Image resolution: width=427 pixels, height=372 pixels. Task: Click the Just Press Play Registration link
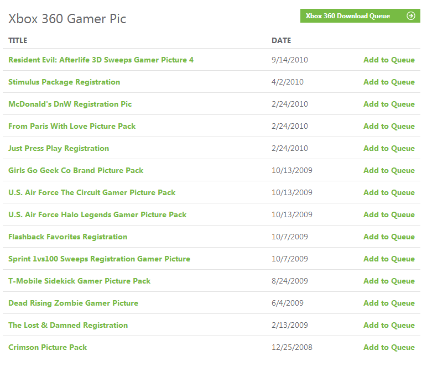tap(59, 148)
